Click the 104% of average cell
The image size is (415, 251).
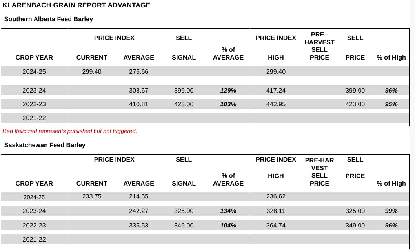click(x=228, y=226)
